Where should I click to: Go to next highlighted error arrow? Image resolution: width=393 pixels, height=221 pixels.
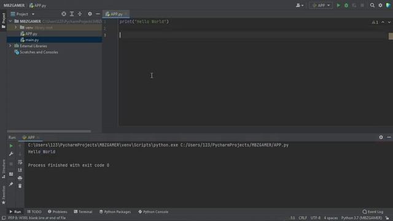tap(389, 22)
